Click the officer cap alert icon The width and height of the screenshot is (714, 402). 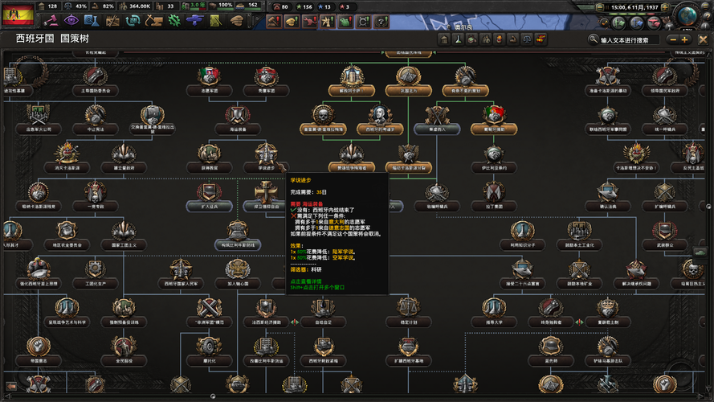coord(292,22)
